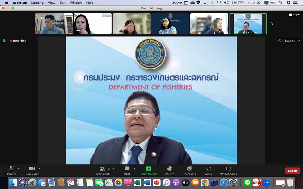The image size is (303, 189).
Task: Click the security shield menu bar icon
Action: coord(199,3)
